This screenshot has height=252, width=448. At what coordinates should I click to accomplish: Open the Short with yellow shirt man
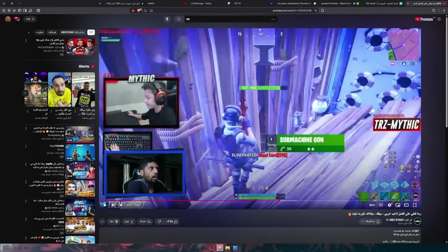click(x=59, y=90)
